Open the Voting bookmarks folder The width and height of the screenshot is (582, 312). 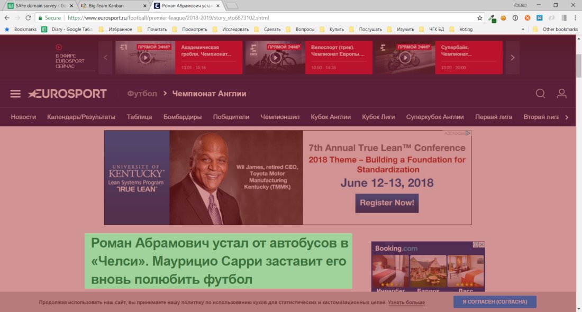[x=461, y=29]
